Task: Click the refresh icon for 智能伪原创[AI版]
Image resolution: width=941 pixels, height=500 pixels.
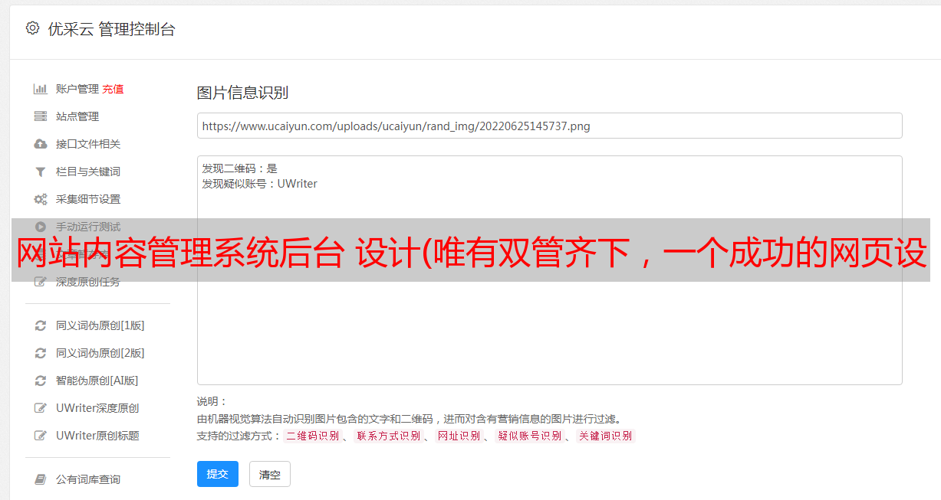Action: tap(41, 381)
